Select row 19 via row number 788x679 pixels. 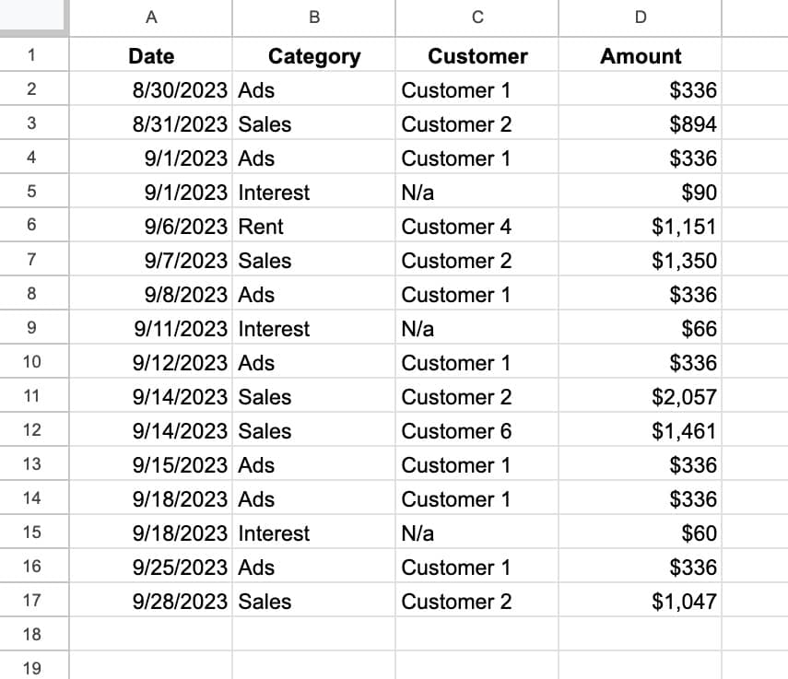click(33, 668)
